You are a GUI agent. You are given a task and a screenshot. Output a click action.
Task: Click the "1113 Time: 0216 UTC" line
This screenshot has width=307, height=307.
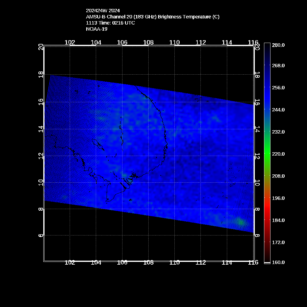(111, 23)
